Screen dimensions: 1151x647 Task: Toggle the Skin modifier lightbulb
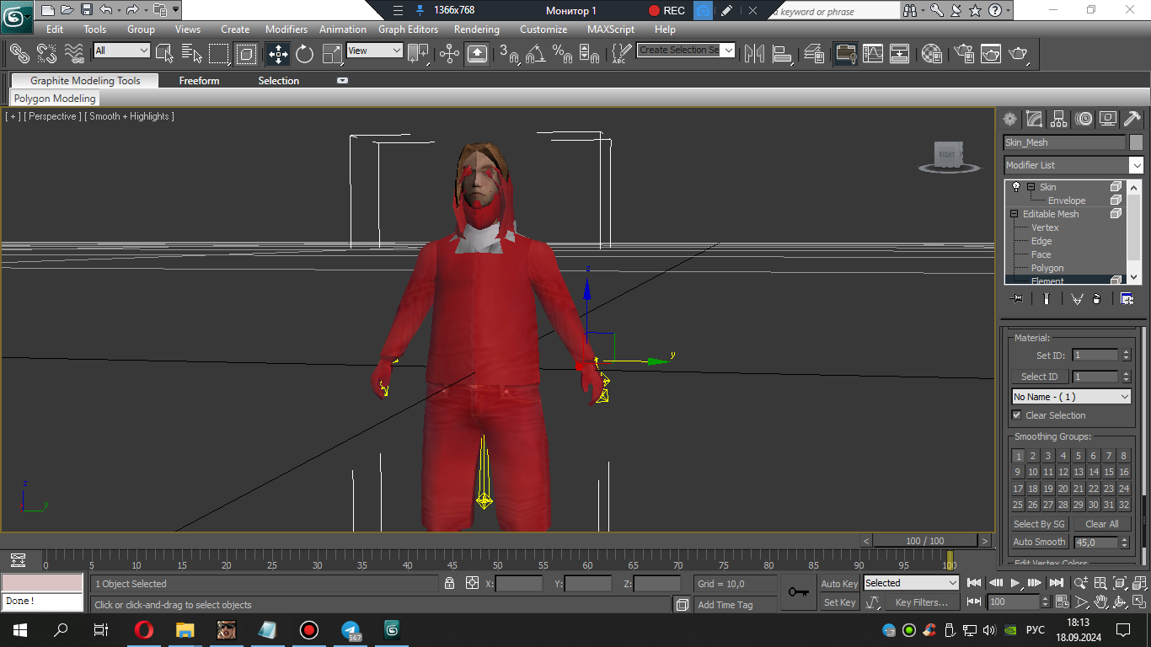(x=1016, y=187)
